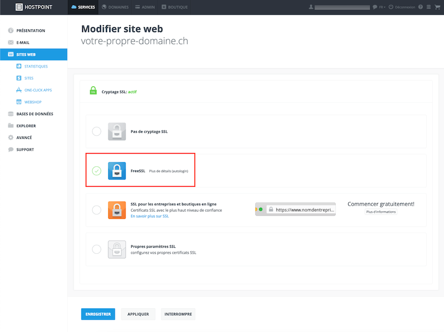
Task: Switch to the Domaines tab
Action: [115, 7]
